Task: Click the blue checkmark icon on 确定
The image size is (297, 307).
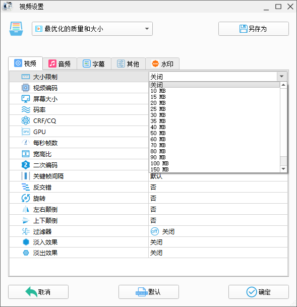Action: coord(252,292)
